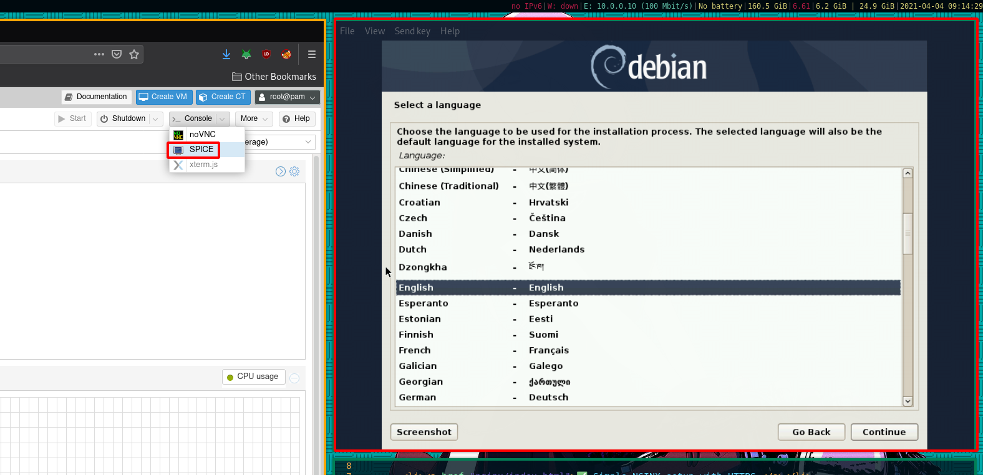Click Create VM button

[164, 97]
